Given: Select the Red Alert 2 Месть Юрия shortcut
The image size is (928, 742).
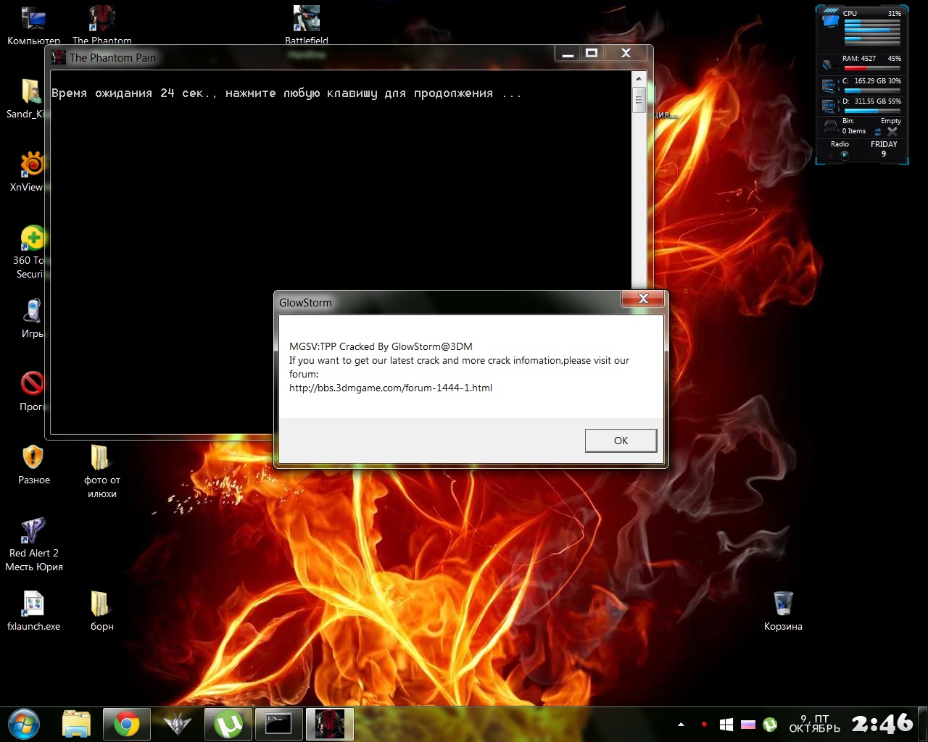Looking at the screenshot, I should (34, 545).
